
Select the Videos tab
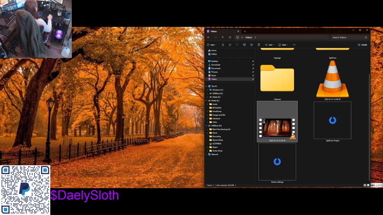click(x=223, y=31)
